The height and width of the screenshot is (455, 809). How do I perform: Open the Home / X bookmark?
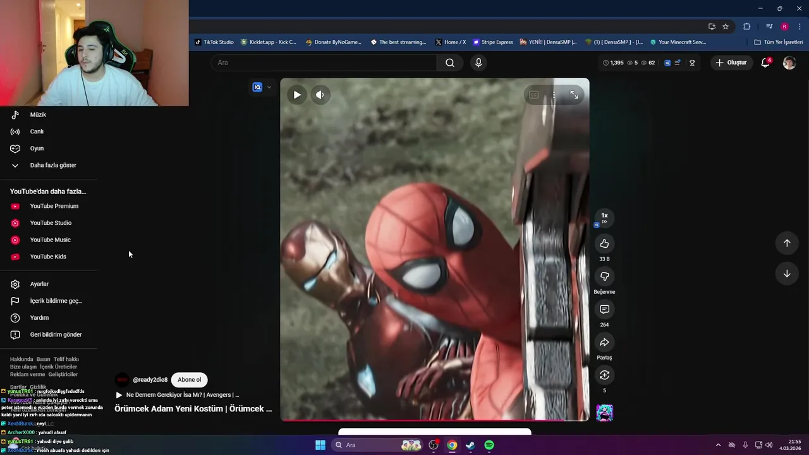pyautogui.click(x=451, y=42)
